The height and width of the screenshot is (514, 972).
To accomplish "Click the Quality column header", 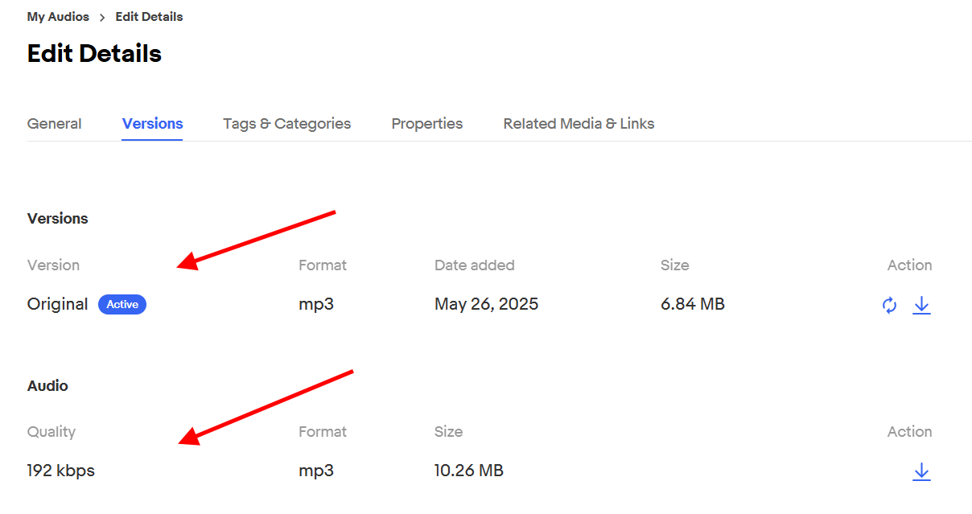I will point(51,432).
